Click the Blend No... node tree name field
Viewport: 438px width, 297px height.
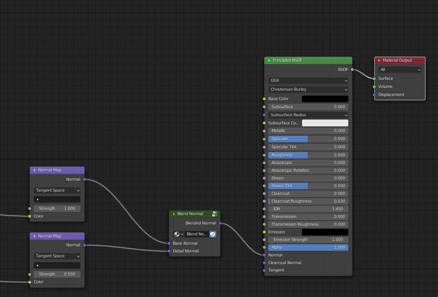(x=196, y=234)
